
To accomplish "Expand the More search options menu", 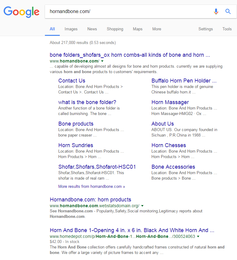I will 157,29.
